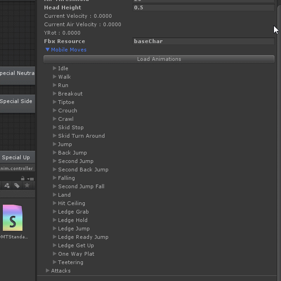The height and width of the screenshot is (281, 281).
Task: Click the Special Neutral node button
Action: pyautogui.click(x=17, y=74)
